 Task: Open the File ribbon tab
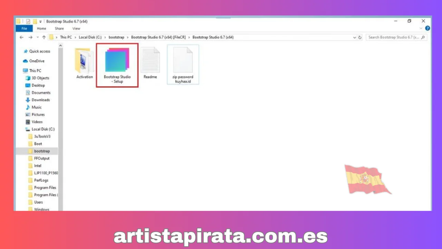[24, 29]
